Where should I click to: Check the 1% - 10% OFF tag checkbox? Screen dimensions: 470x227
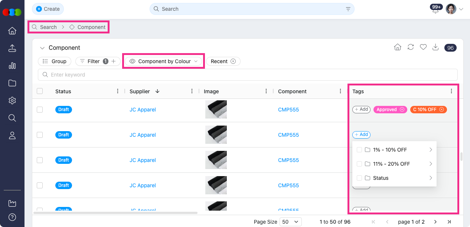359,149
